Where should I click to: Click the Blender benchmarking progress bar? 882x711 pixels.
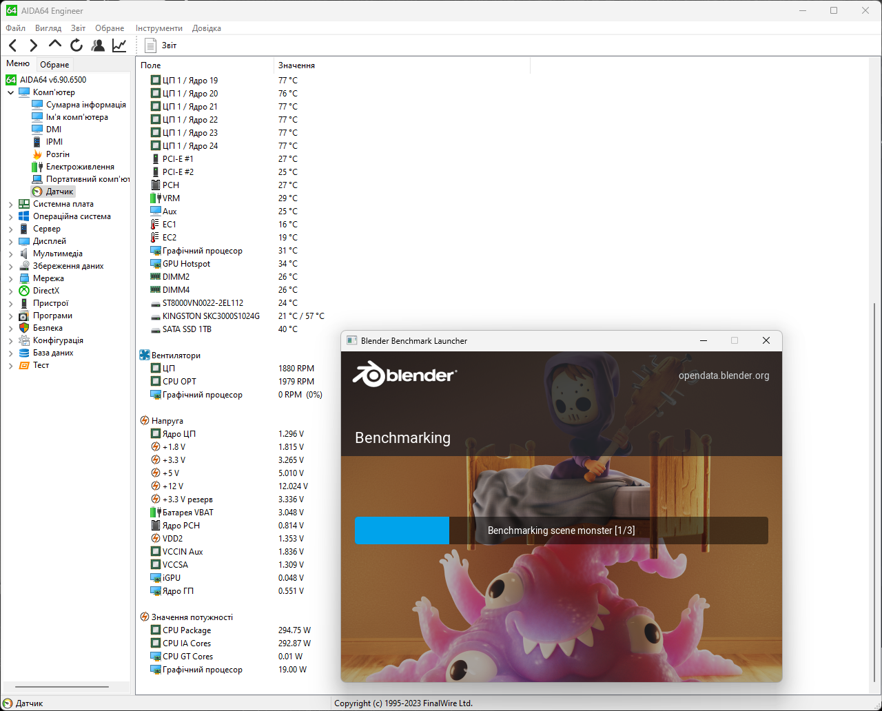[x=562, y=530]
